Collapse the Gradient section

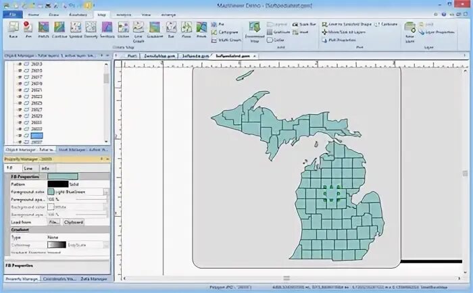point(20,230)
